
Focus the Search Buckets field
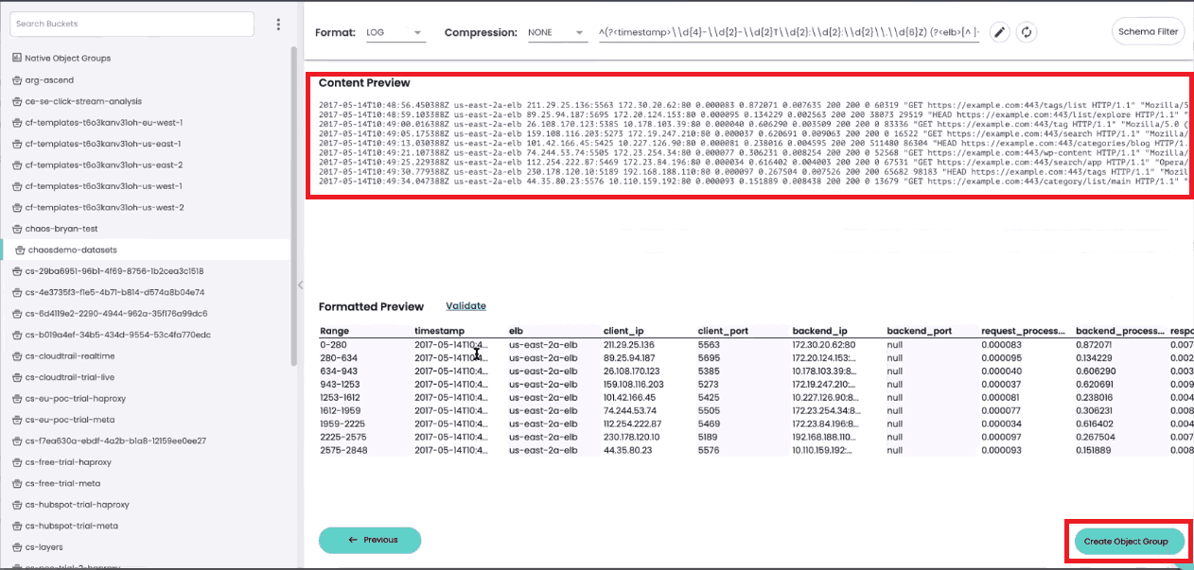[x=132, y=24]
